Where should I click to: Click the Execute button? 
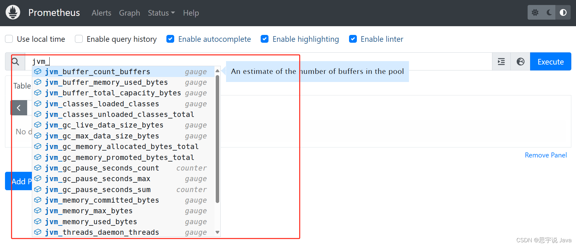coord(551,62)
